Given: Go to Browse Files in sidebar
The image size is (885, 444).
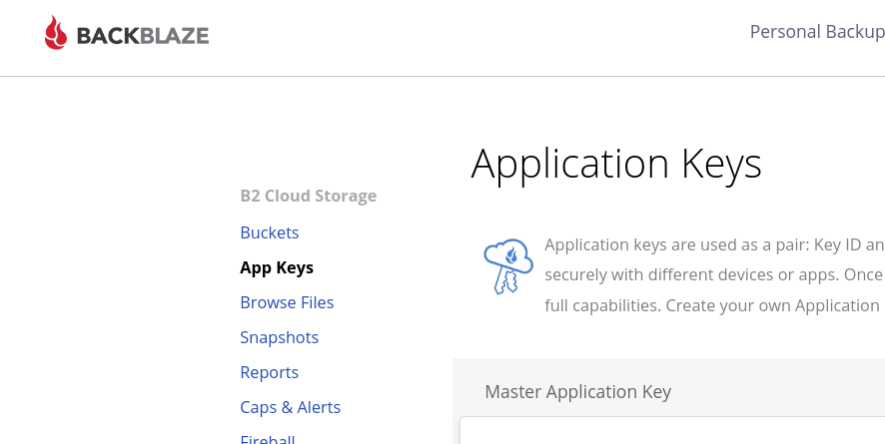Looking at the screenshot, I should click(x=287, y=302).
